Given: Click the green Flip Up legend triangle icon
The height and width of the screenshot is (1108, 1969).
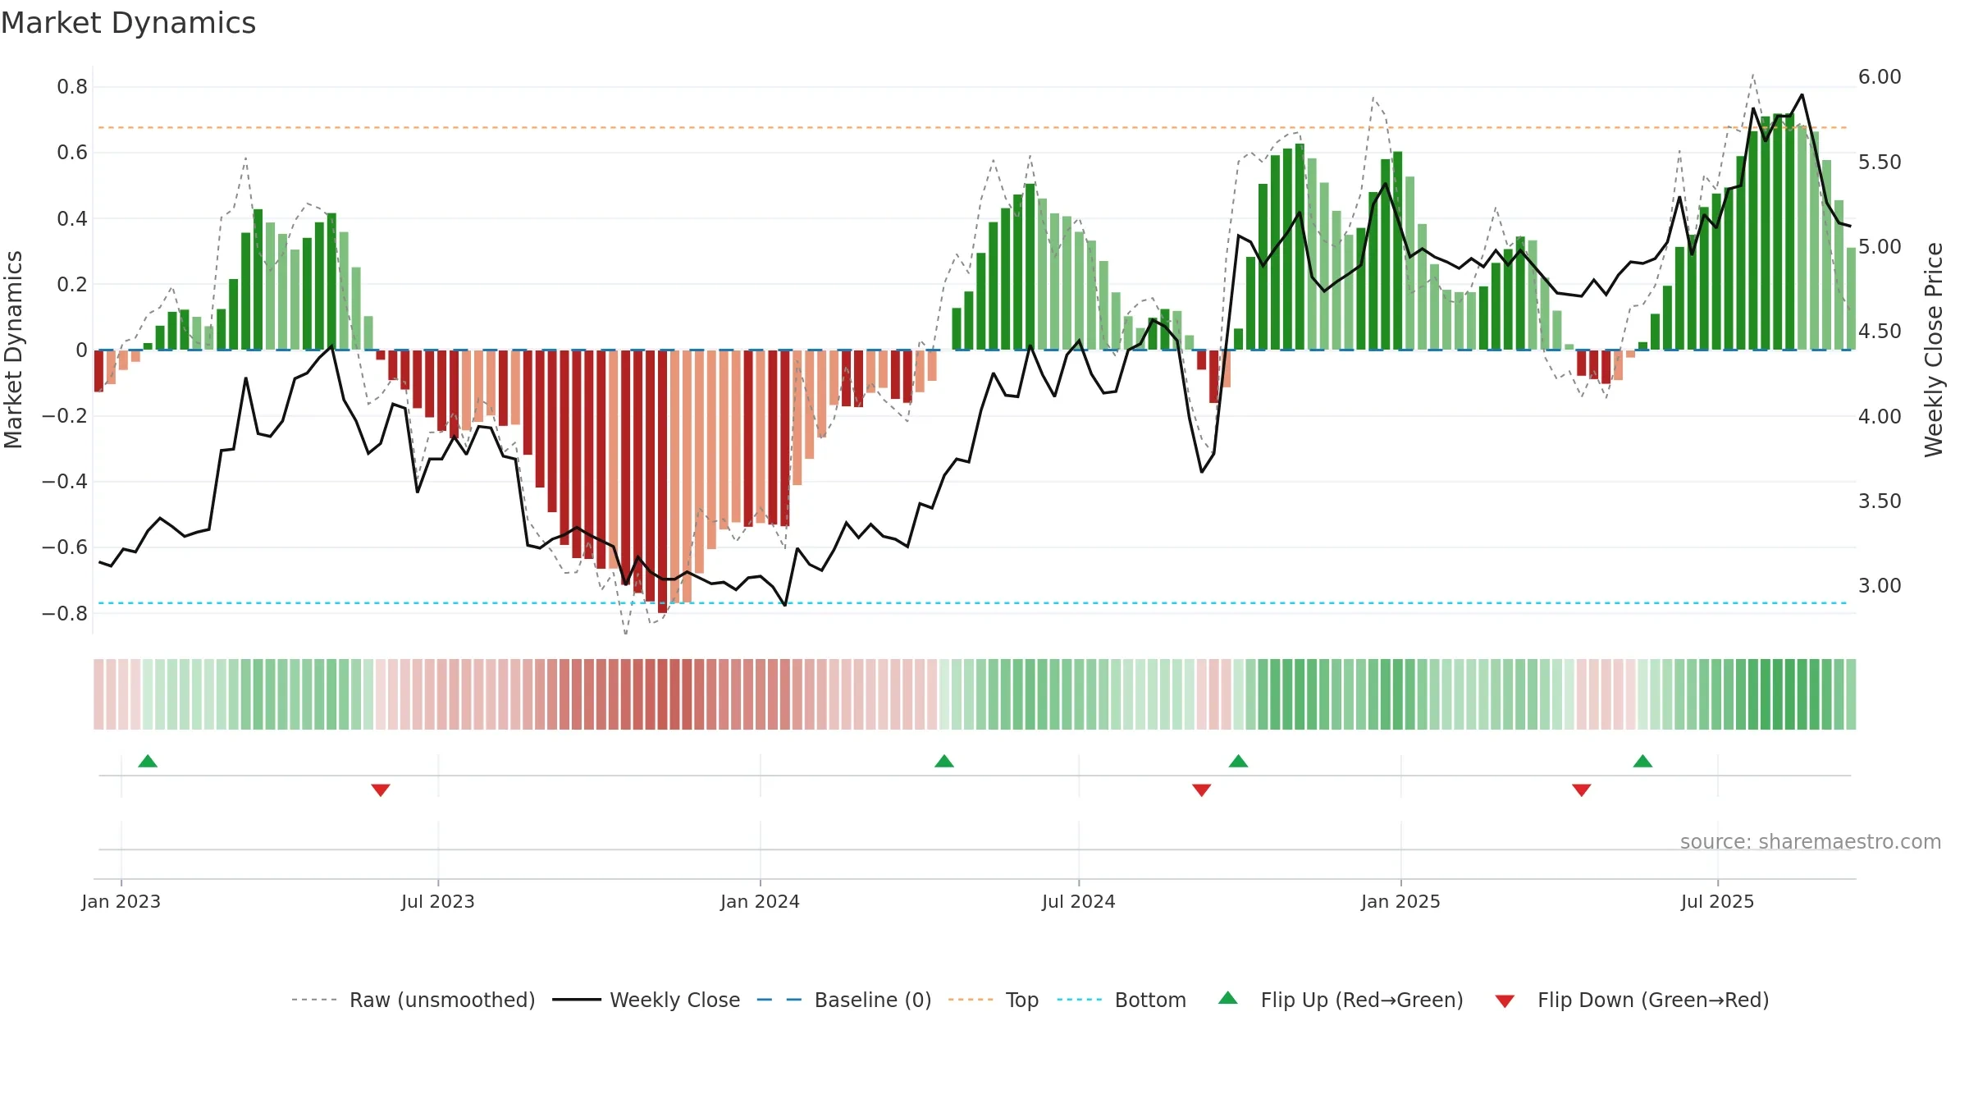Looking at the screenshot, I should click(1228, 998).
